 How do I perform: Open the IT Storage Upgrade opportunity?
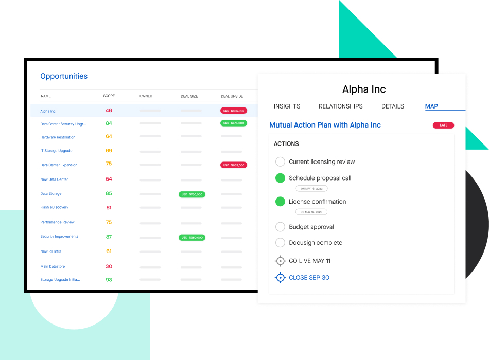(56, 151)
